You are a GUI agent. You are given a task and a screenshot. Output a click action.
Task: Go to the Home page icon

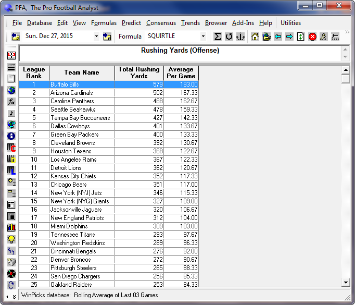click(x=255, y=36)
